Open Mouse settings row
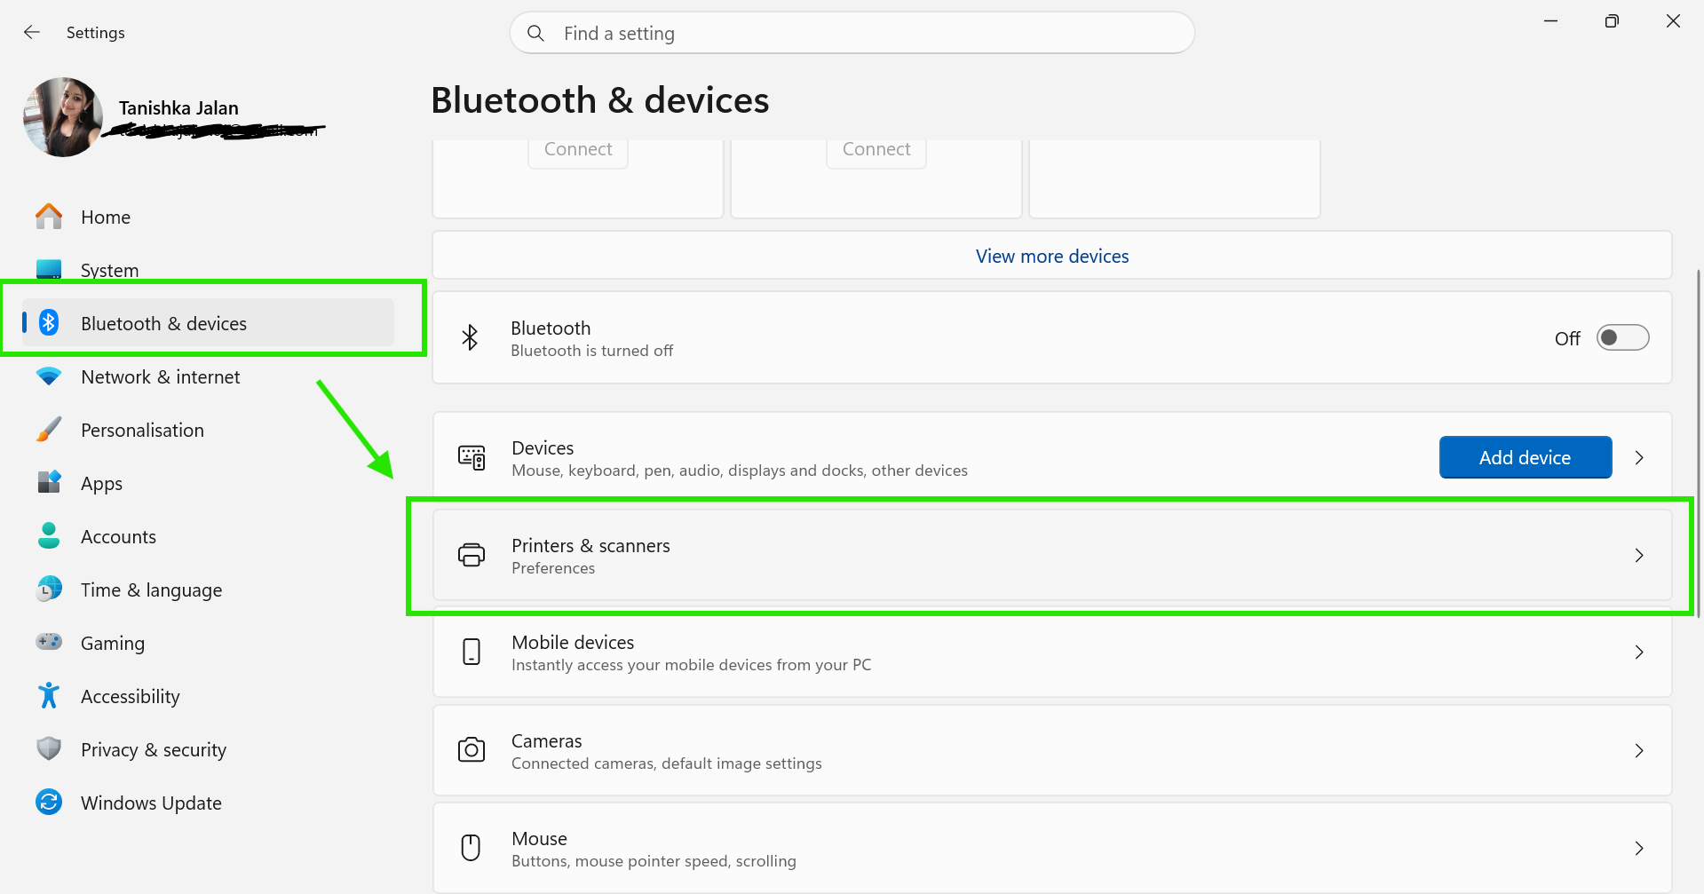The width and height of the screenshot is (1704, 894). (1052, 849)
